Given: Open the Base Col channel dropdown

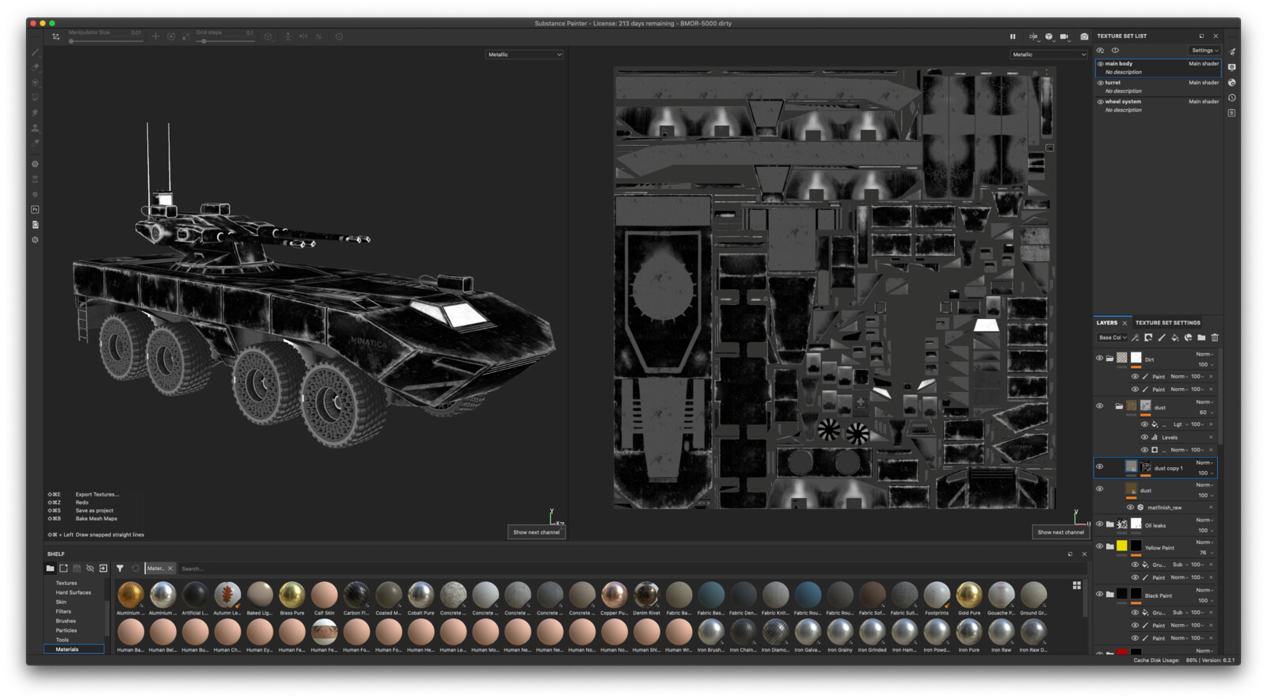Looking at the screenshot, I should (x=1112, y=337).
